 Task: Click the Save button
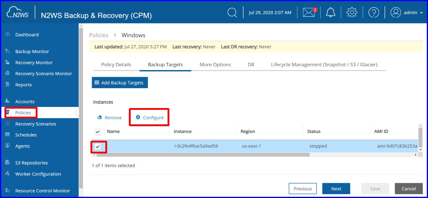(x=375, y=189)
